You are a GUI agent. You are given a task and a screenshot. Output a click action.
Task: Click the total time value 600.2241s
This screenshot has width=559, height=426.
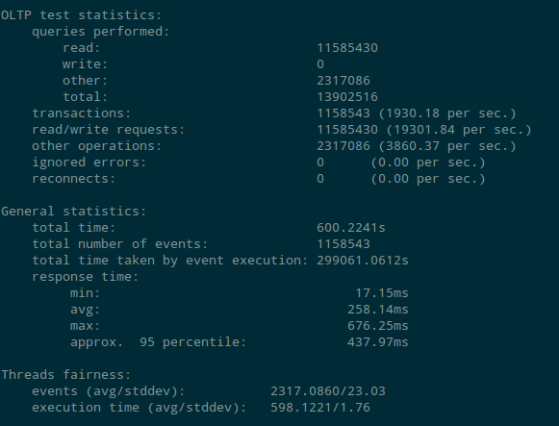[x=351, y=228]
